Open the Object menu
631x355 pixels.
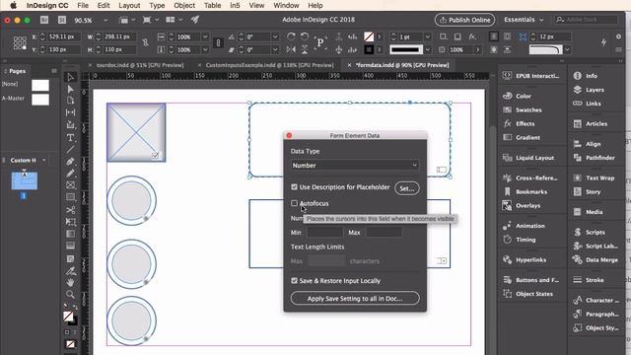tap(184, 6)
